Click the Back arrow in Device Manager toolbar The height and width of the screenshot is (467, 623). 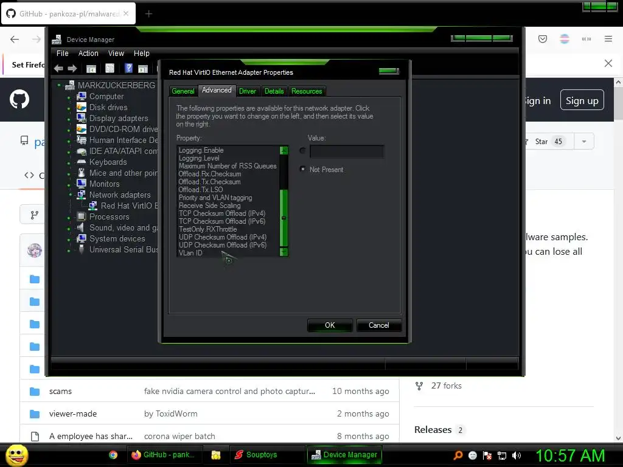coord(58,68)
